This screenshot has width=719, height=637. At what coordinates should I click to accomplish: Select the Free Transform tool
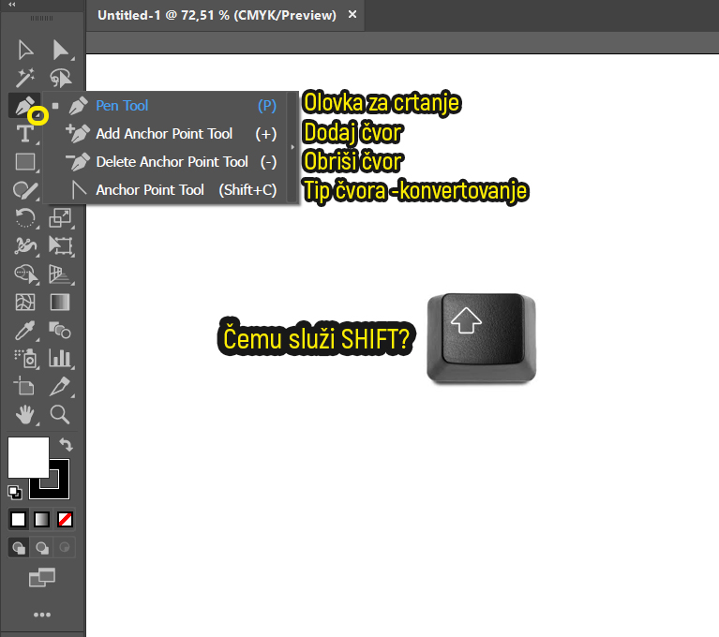[61, 246]
